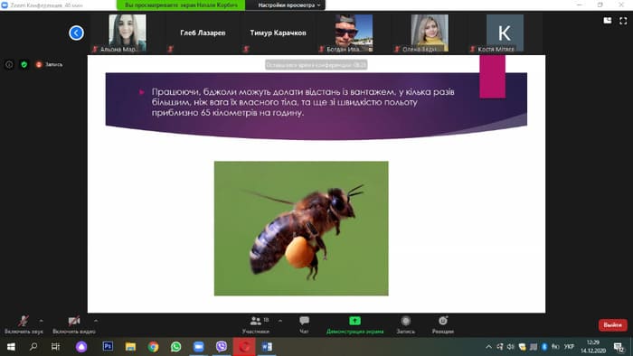Open the purple round app on taskbar
Viewport: 633px width, 356px height.
click(x=81, y=347)
